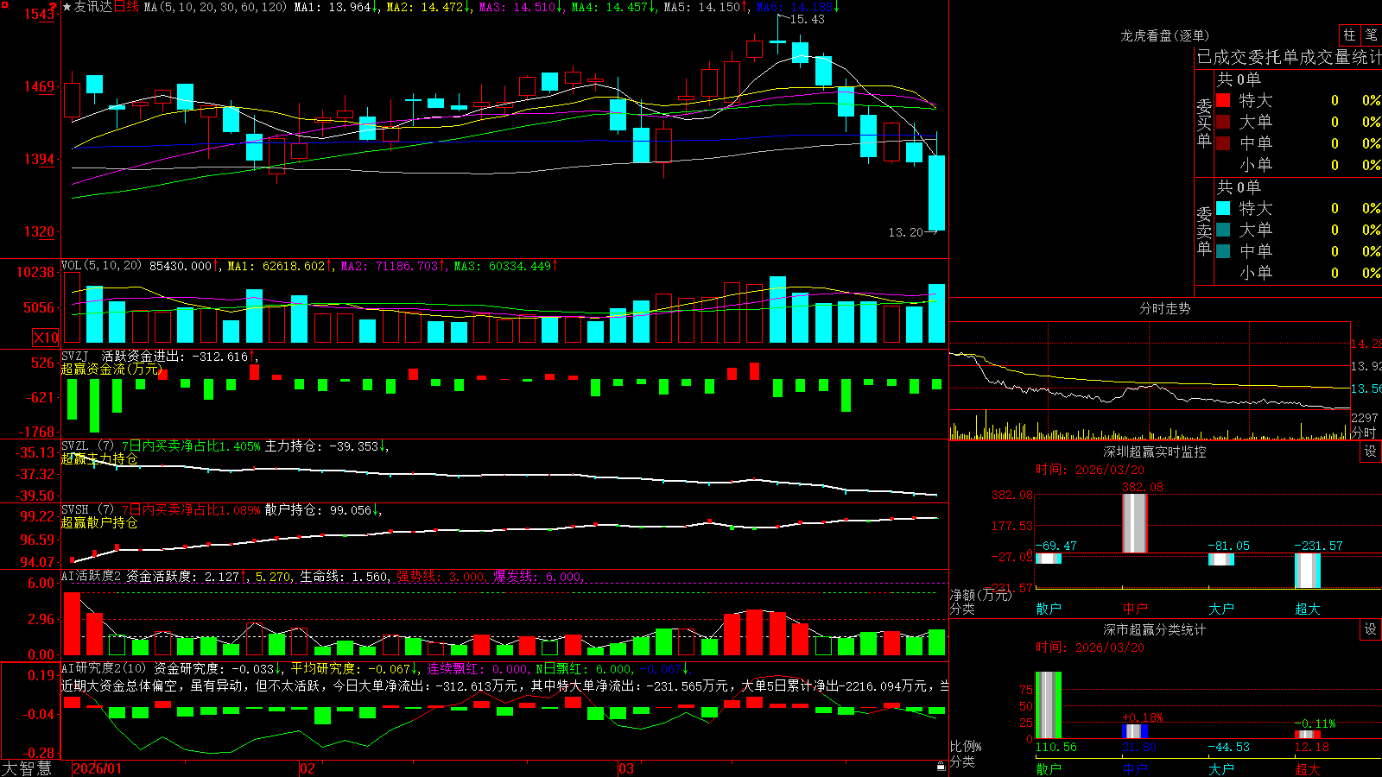The width and height of the screenshot is (1382, 777).
Task: Click the 委卖单 section label
Action: [1204, 231]
